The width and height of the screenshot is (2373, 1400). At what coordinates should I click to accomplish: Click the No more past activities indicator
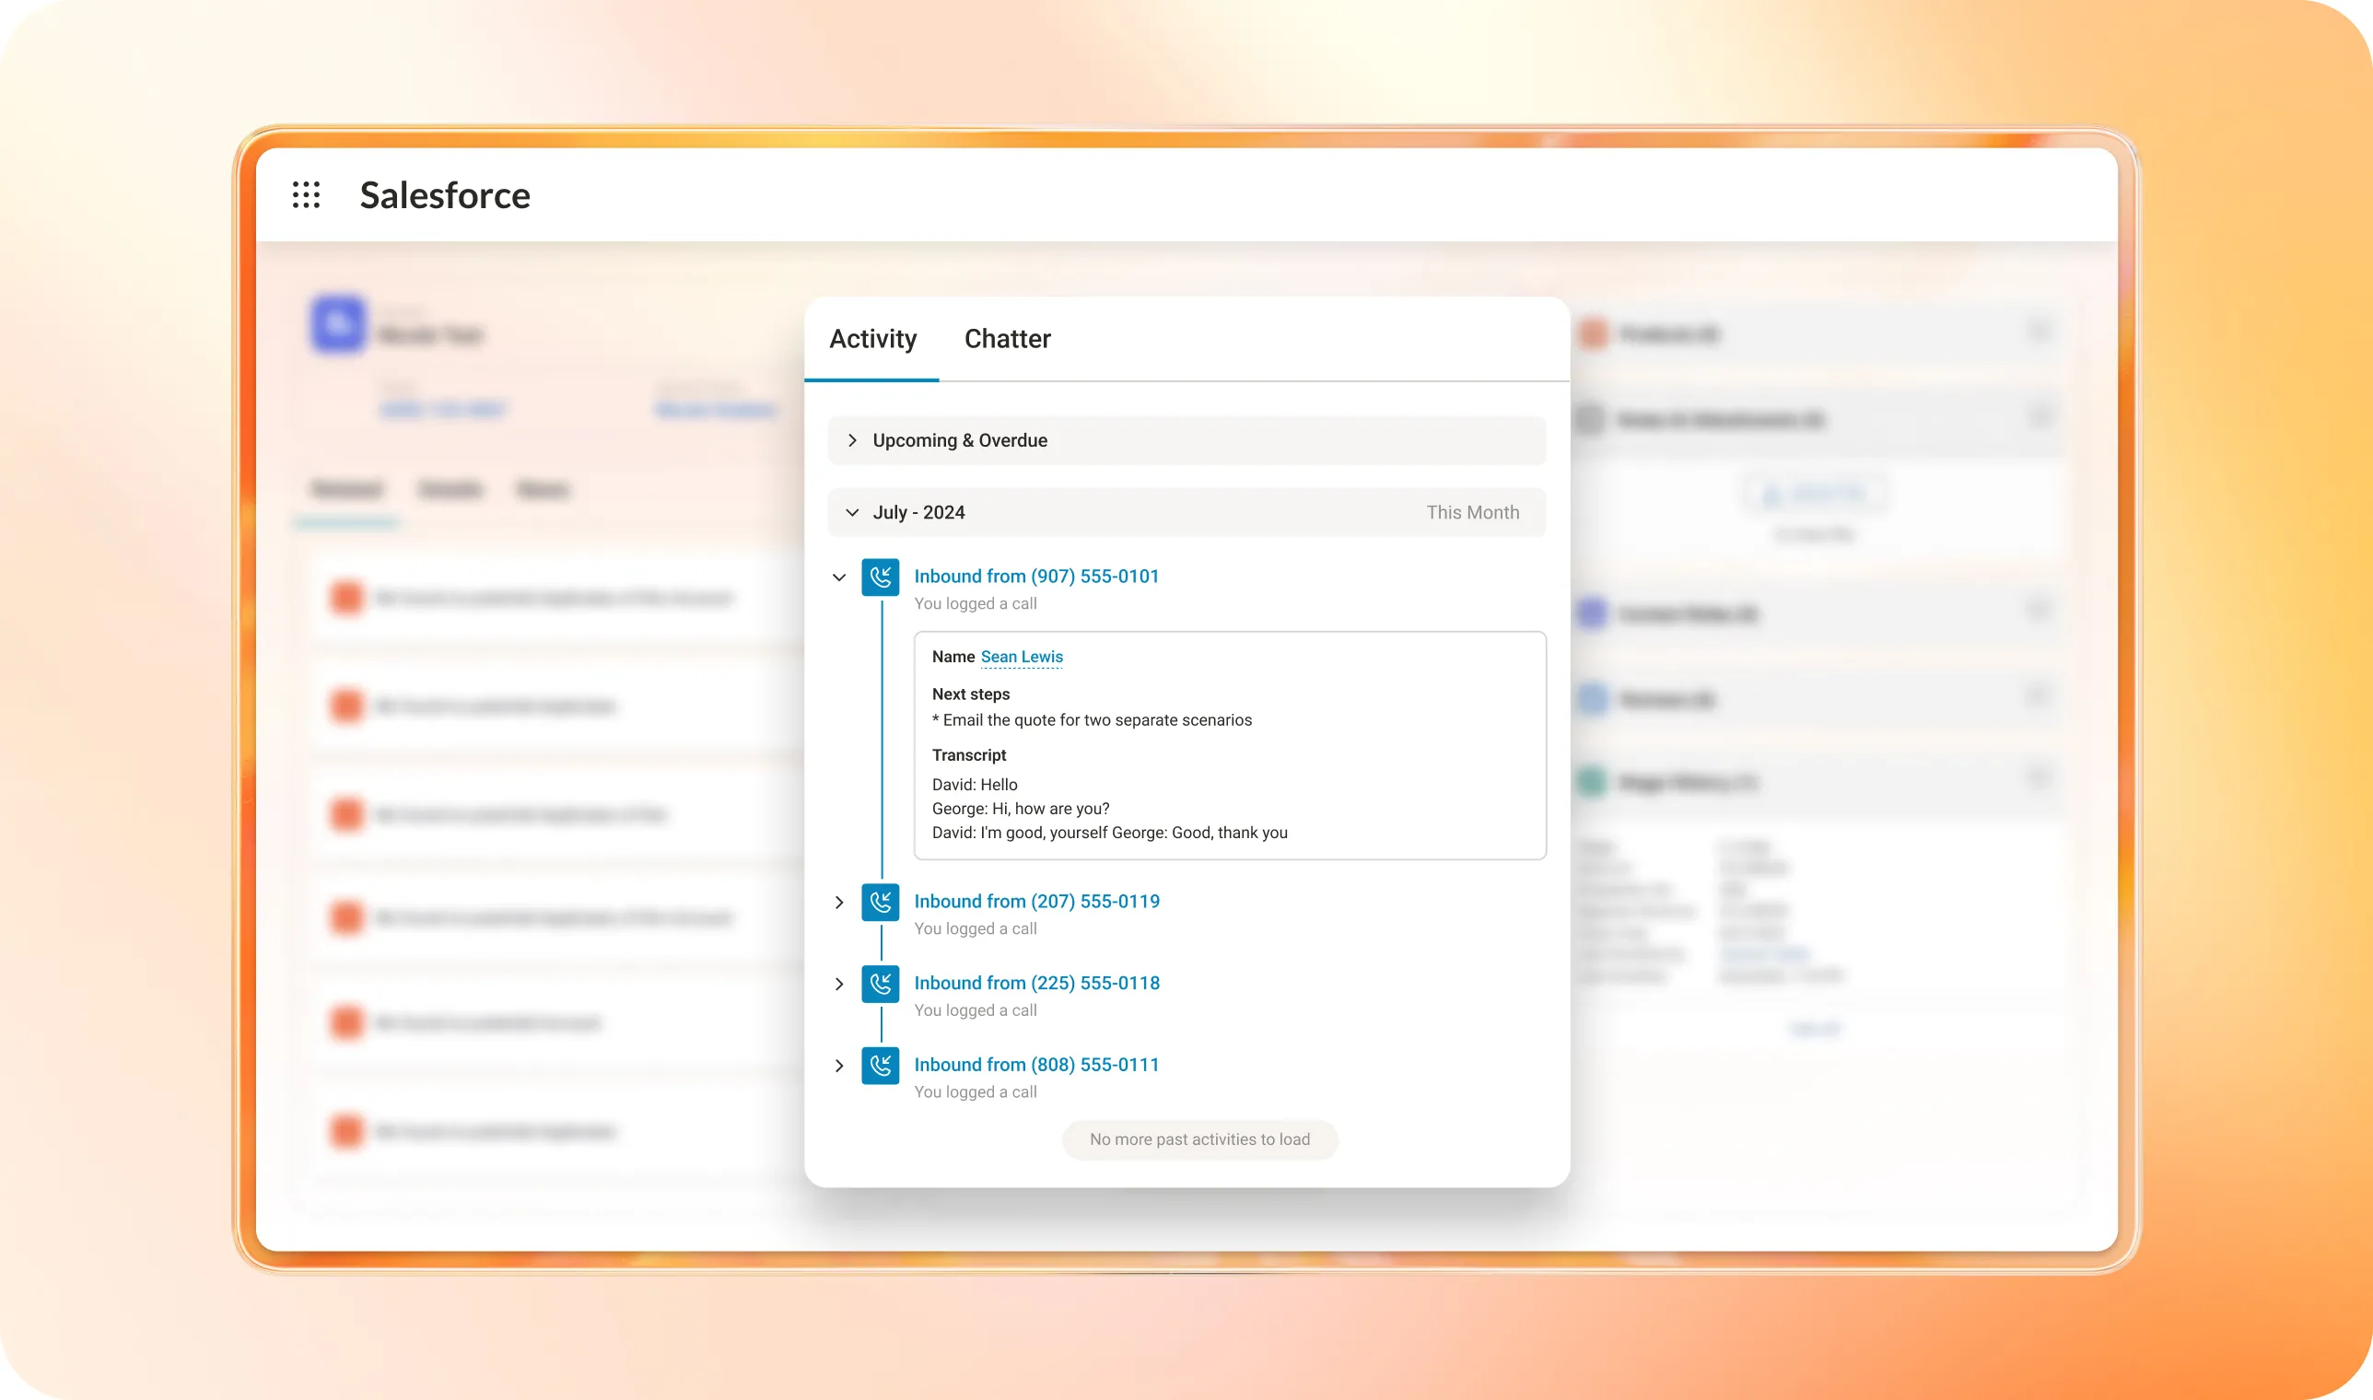(1199, 1138)
